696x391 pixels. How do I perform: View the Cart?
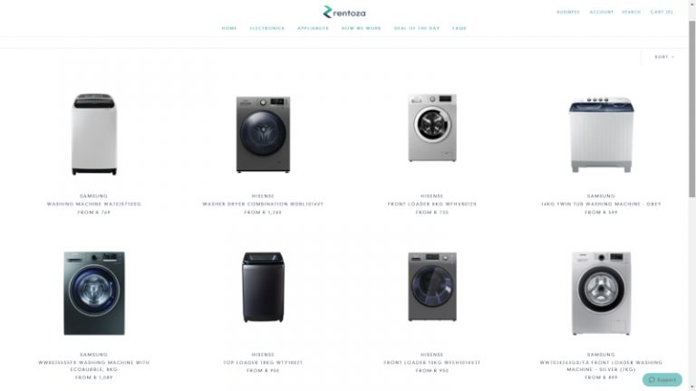662,12
